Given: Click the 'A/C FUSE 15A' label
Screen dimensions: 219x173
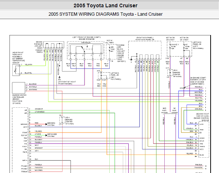Looking at the screenshot, I should click(x=187, y=46).
